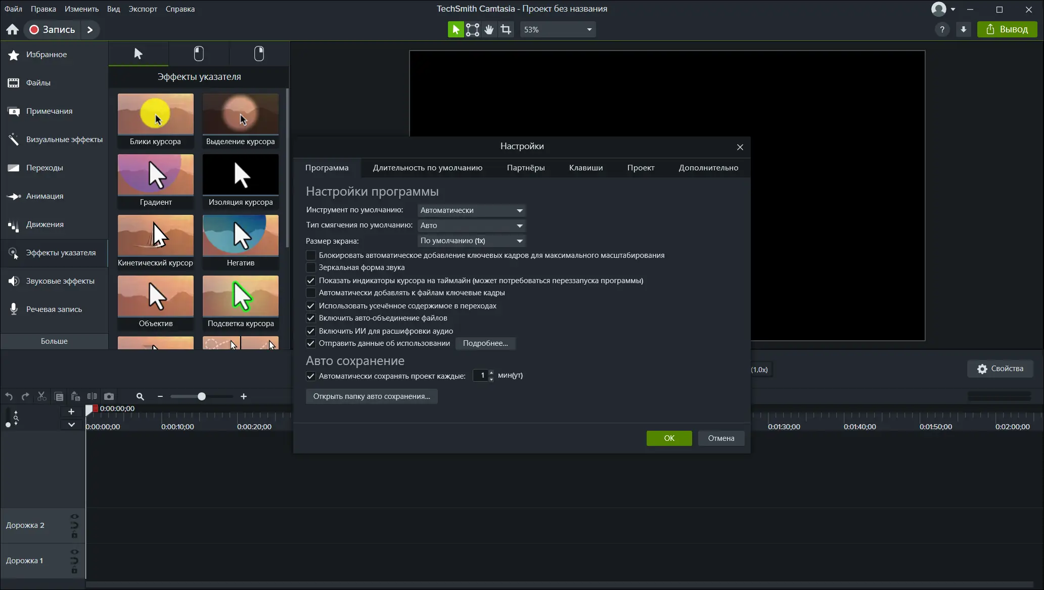Image resolution: width=1044 pixels, height=590 pixels.
Task: Add a new track with plus icon
Action: pyautogui.click(x=71, y=412)
